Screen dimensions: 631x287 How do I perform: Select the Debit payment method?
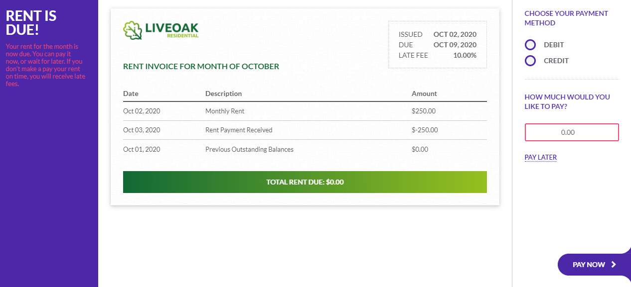530,45
